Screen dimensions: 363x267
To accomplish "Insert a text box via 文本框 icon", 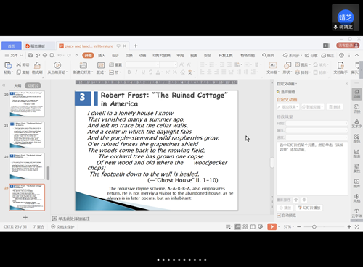I will [273, 65].
